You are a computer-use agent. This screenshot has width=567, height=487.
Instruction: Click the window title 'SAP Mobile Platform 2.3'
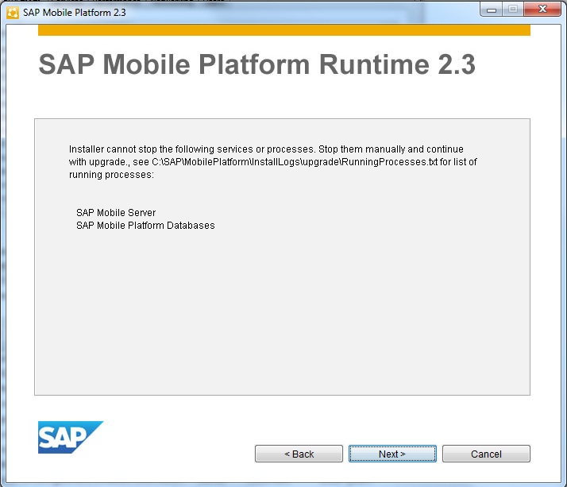75,13
